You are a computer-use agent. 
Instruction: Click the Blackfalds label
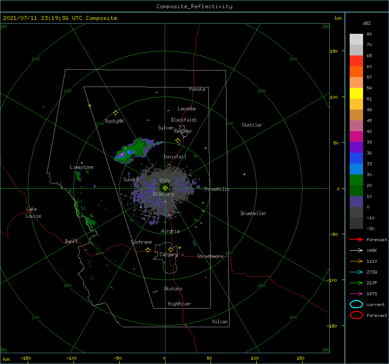point(184,120)
